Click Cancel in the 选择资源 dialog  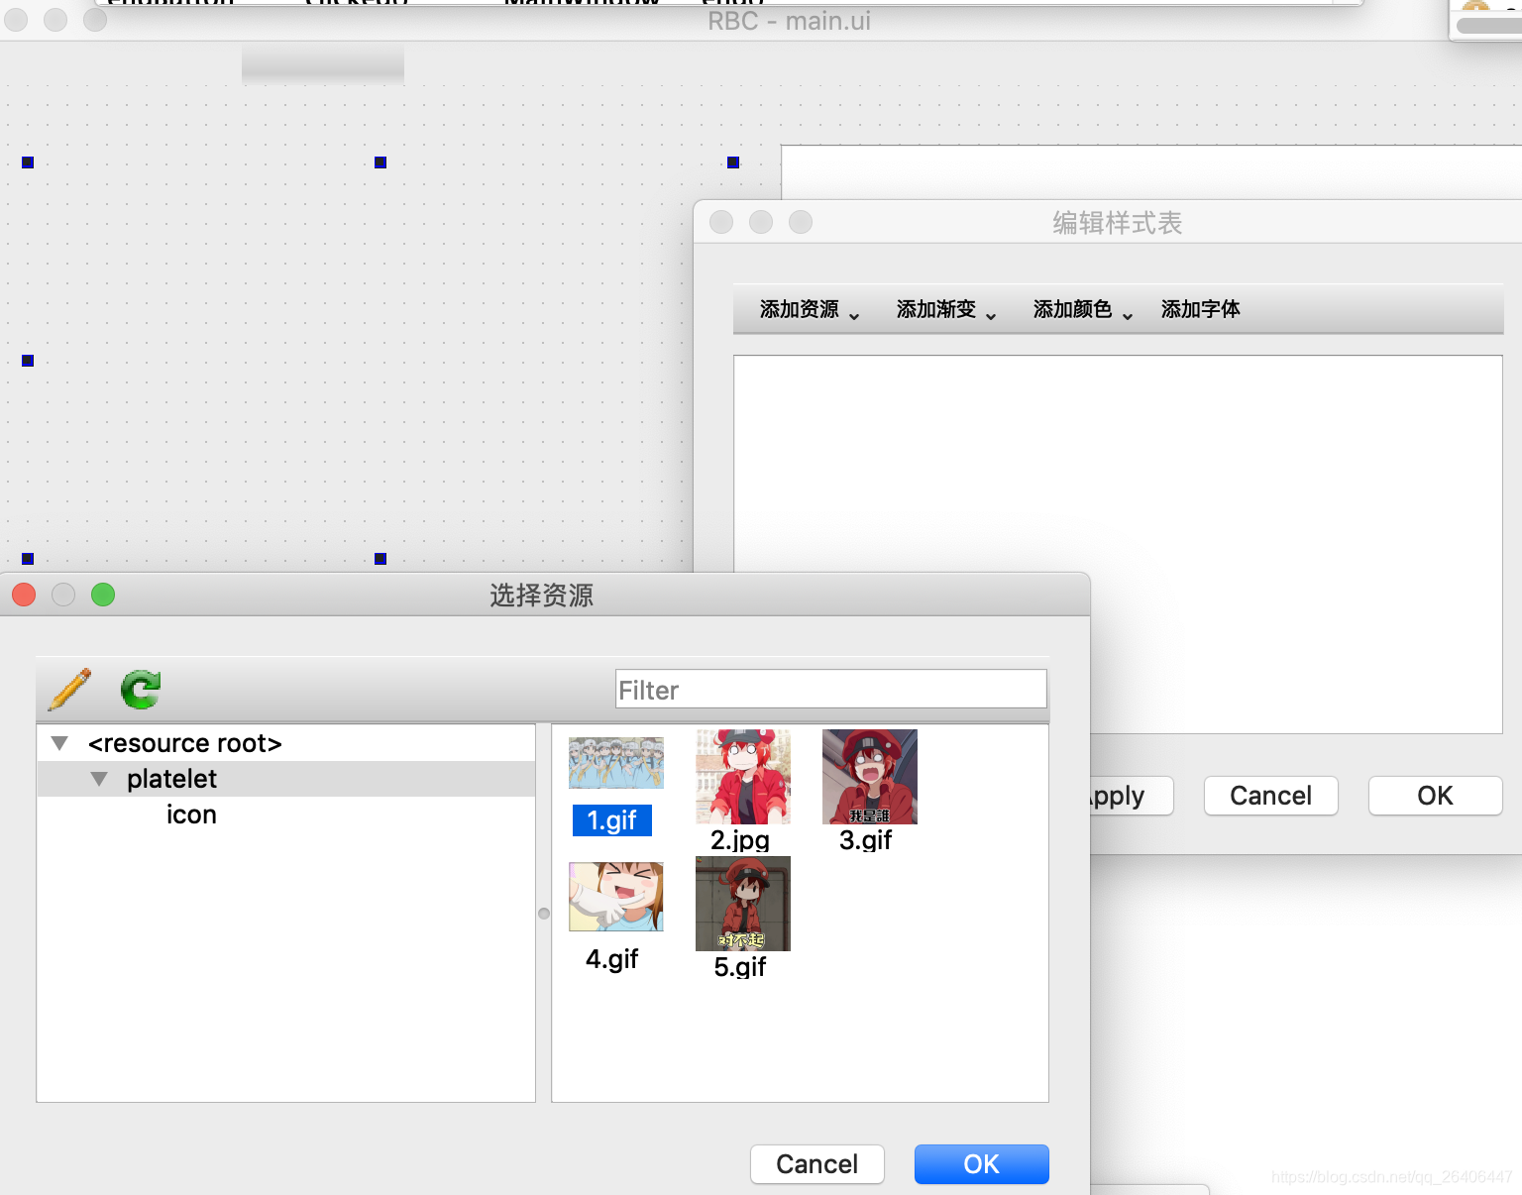(817, 1164)
